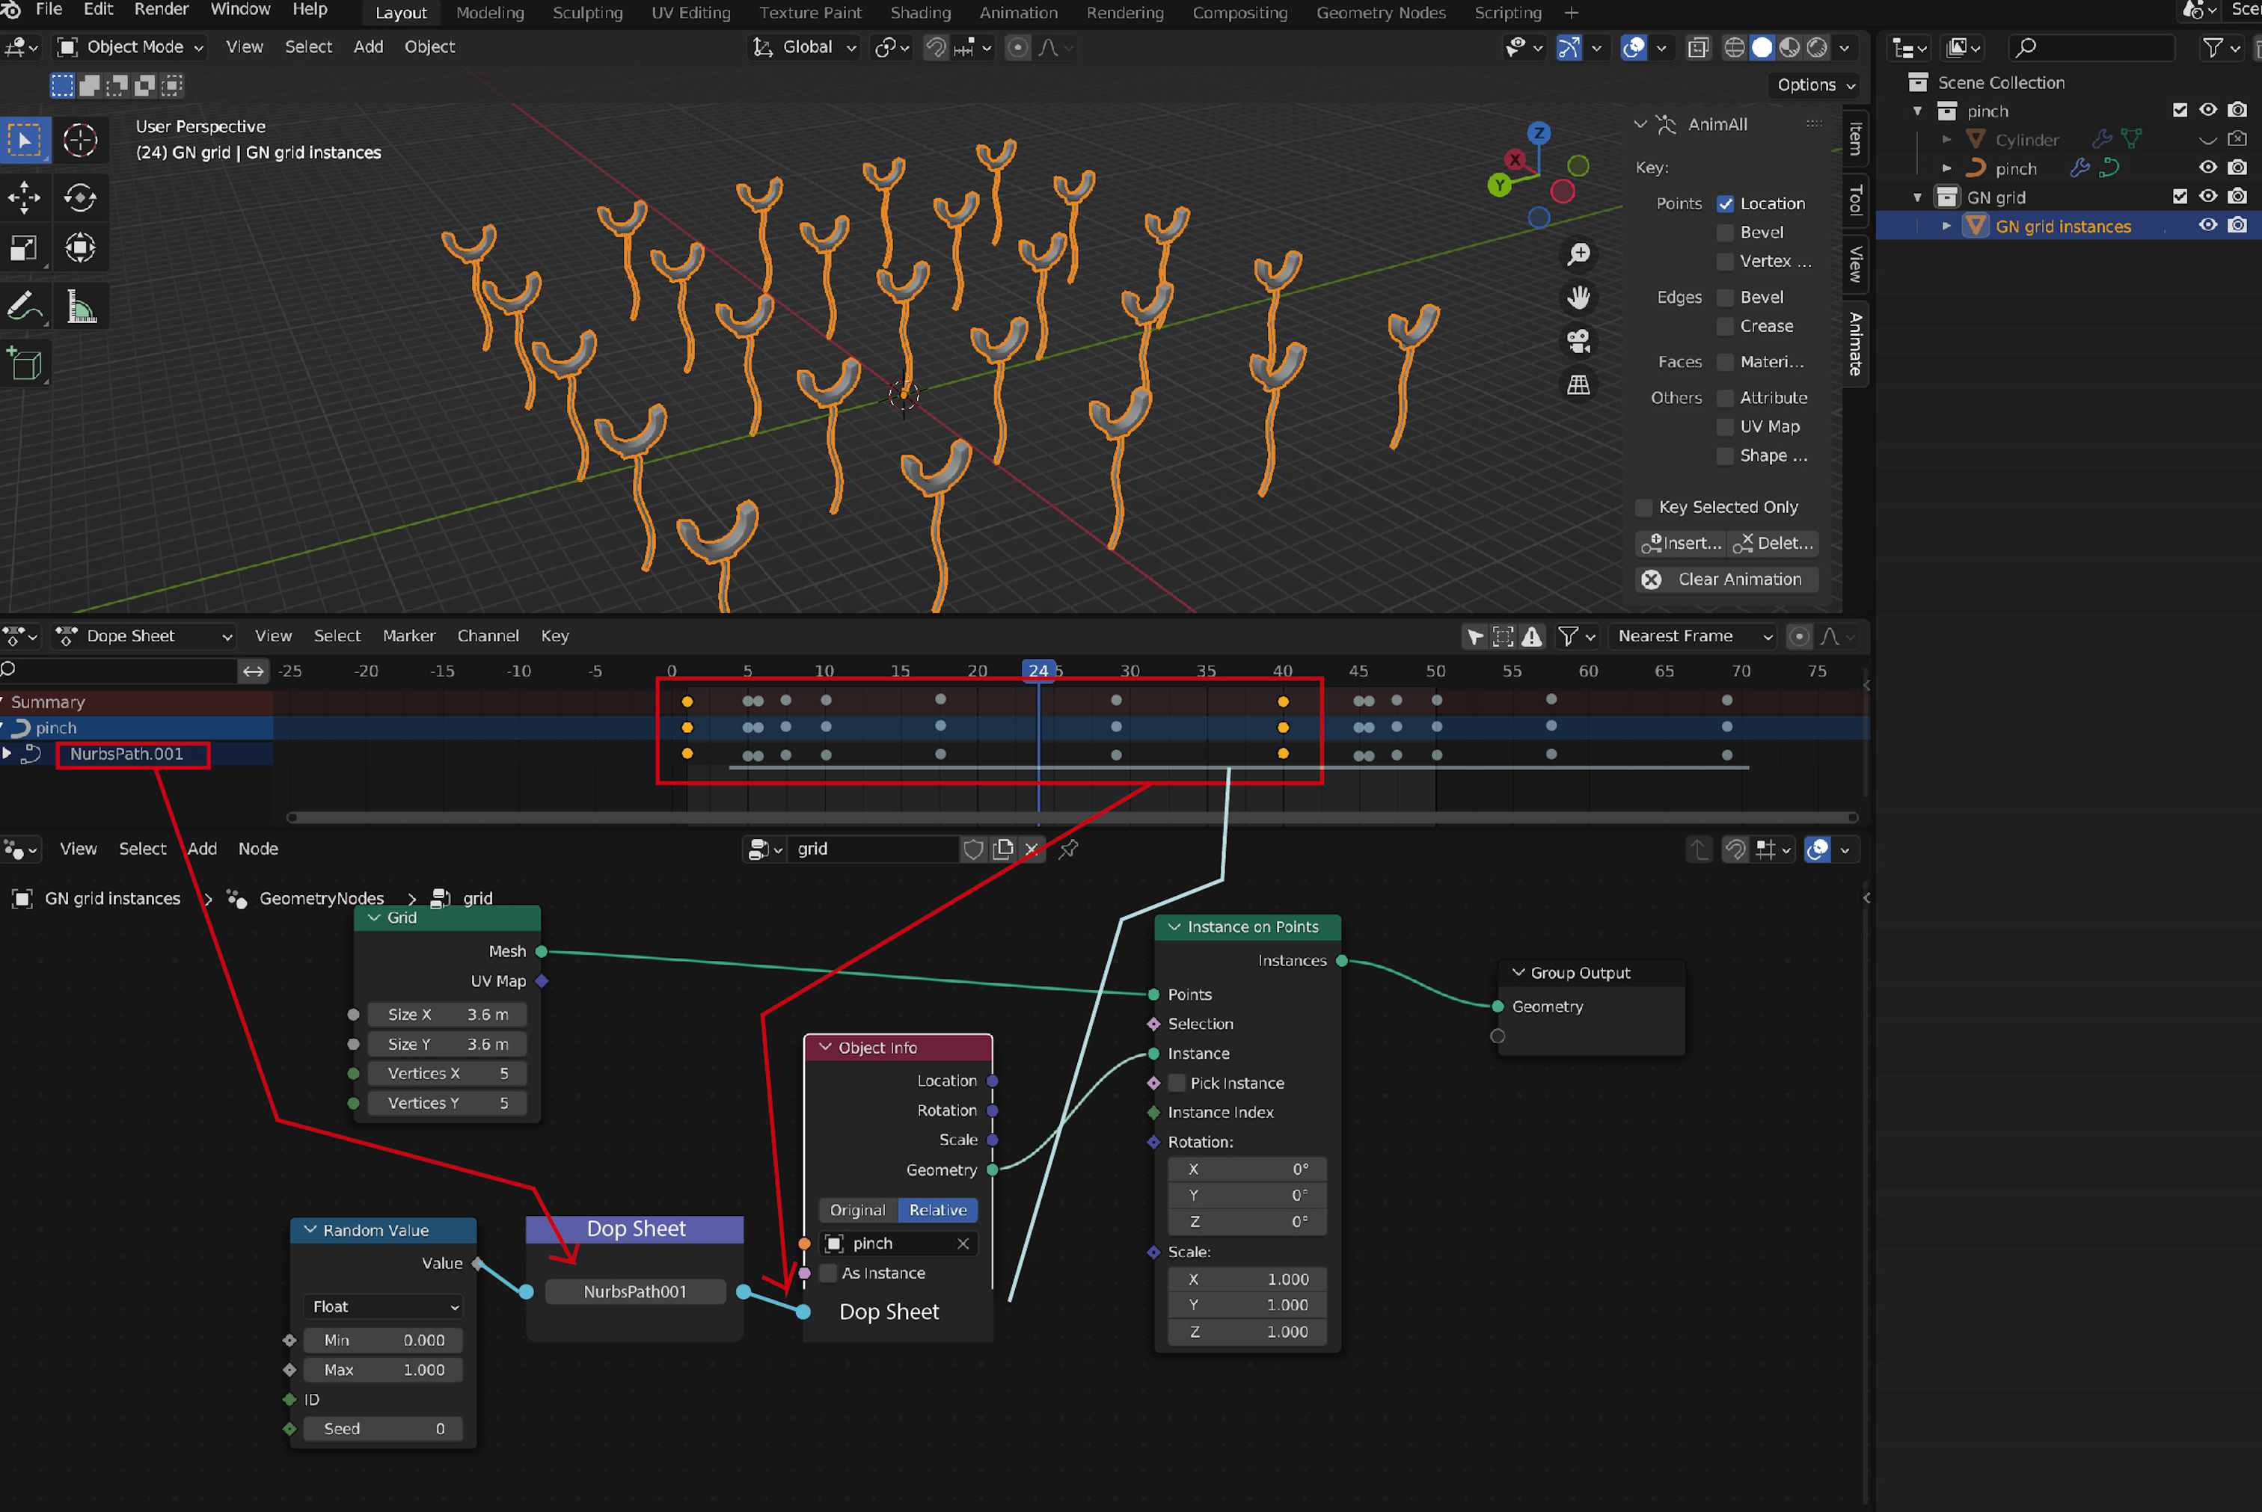Enable Edges Crease checkbox
Image resolution: width=2262 pixels, height=1512 pixels.
click(1725, 326)
